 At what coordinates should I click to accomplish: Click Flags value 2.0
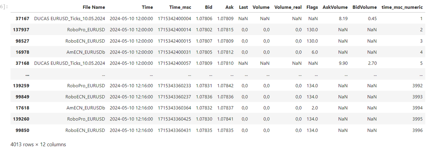click(x=315, y=108)
